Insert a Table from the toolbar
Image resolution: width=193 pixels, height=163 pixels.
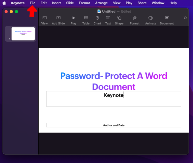pos(86,20)
